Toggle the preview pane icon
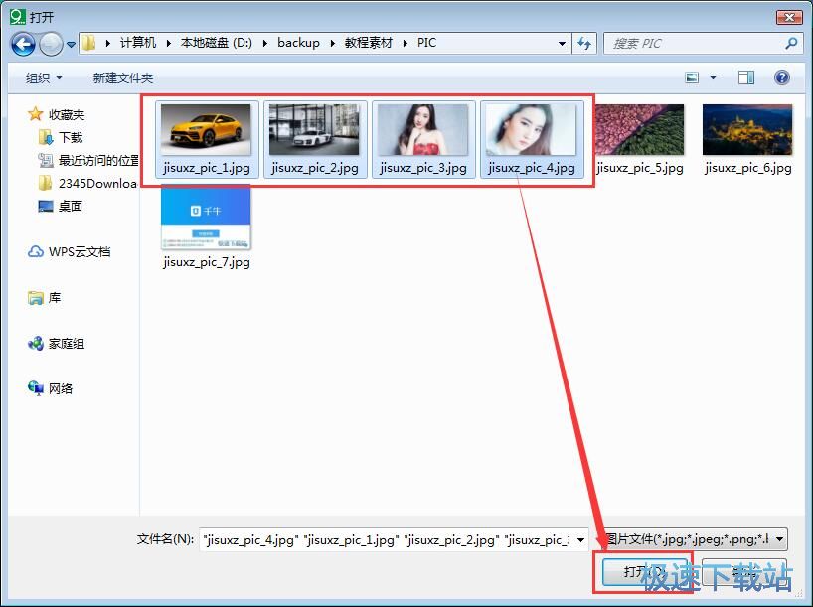 coord(746,77)
